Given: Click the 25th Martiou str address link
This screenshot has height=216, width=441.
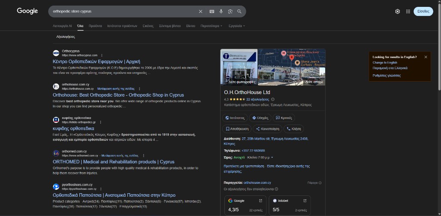Looking at the screenshot, I should (x=266, y=141).
